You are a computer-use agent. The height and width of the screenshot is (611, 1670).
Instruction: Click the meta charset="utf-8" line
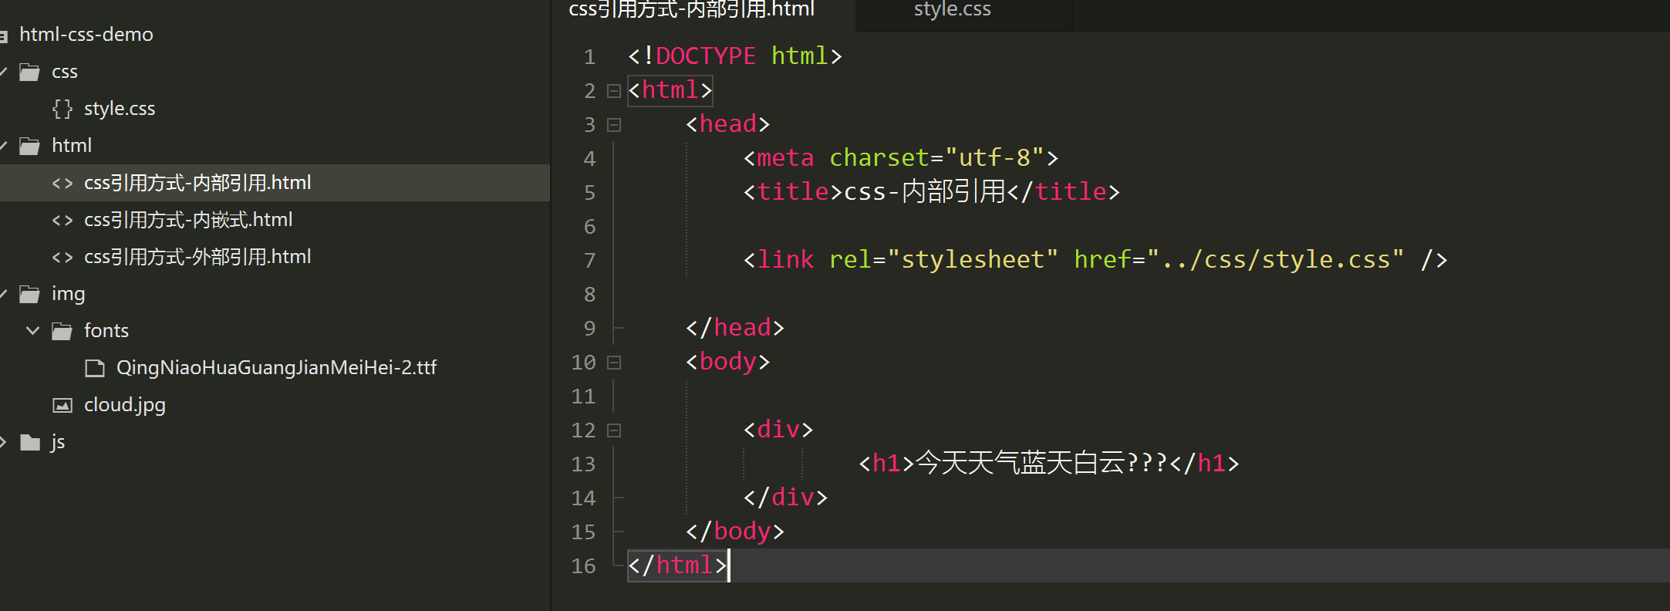(901, 158)
